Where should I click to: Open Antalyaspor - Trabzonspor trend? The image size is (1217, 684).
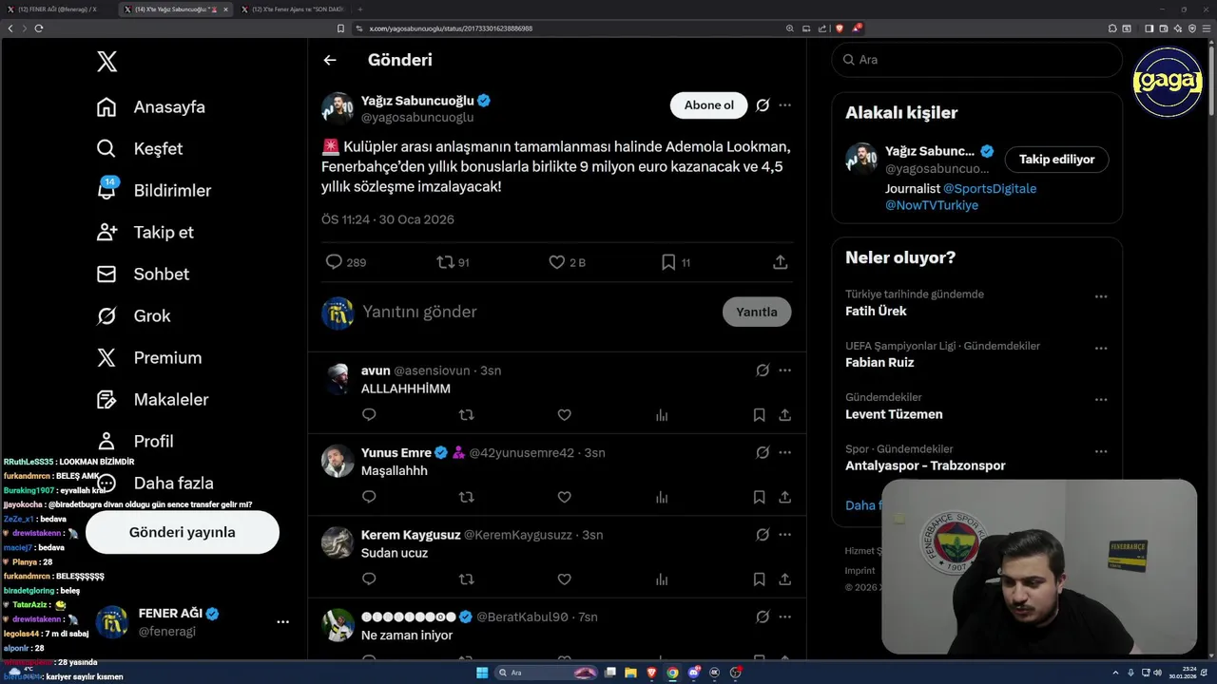(x=925, y=465)
